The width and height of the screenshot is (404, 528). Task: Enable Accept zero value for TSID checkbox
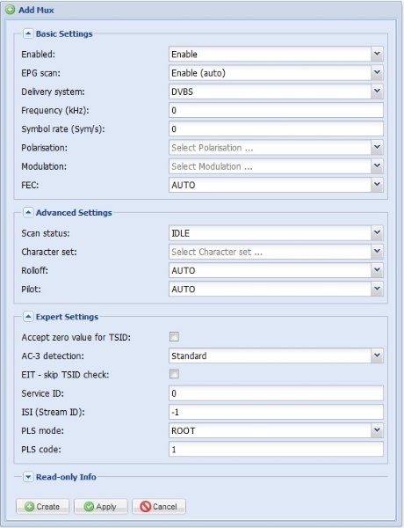click(x=174, y=337)
